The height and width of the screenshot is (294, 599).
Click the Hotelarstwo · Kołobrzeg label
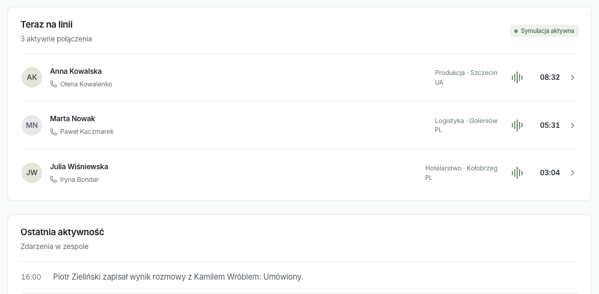tap(461, 168)
